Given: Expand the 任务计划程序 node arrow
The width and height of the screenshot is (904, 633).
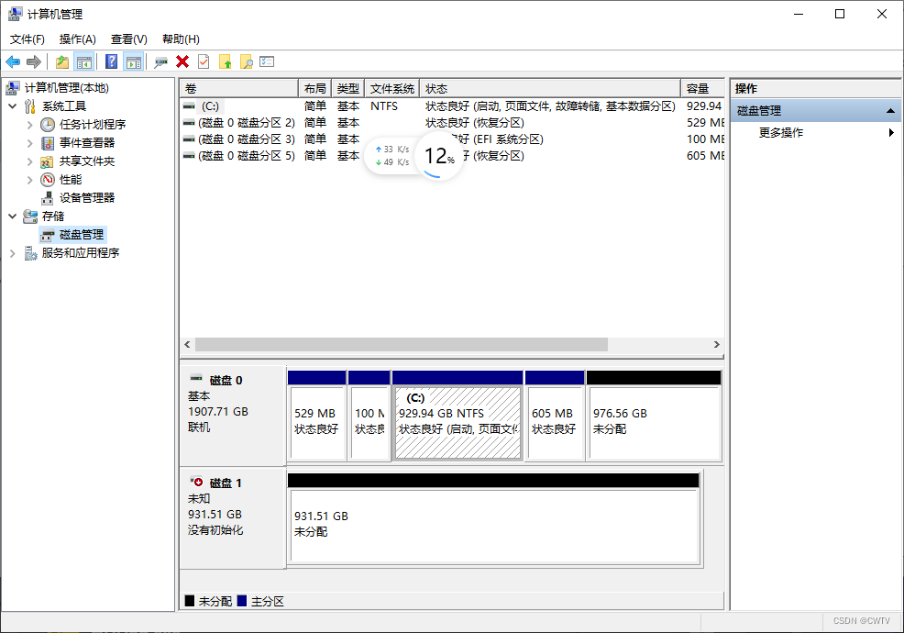Looking at the screenshot, I should pos(30,125).
